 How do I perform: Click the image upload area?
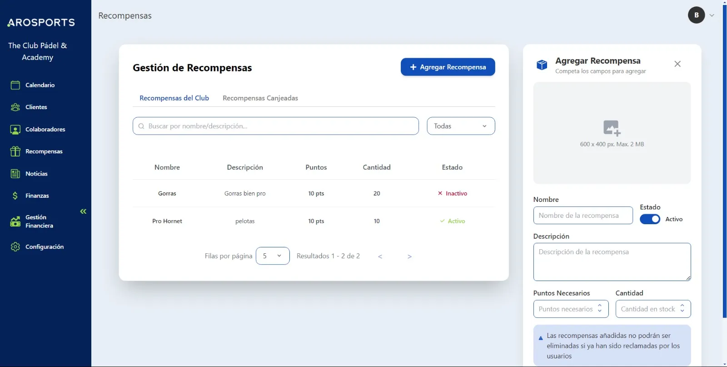point(612,133)
